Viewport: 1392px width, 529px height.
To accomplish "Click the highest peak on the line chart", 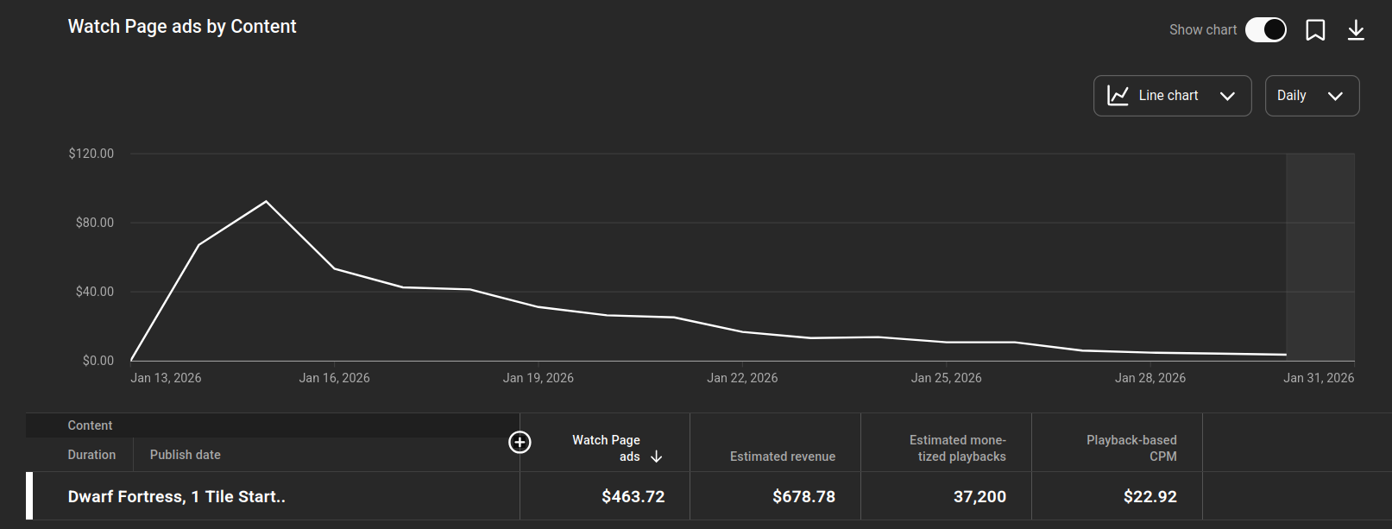I will (267, 202).
